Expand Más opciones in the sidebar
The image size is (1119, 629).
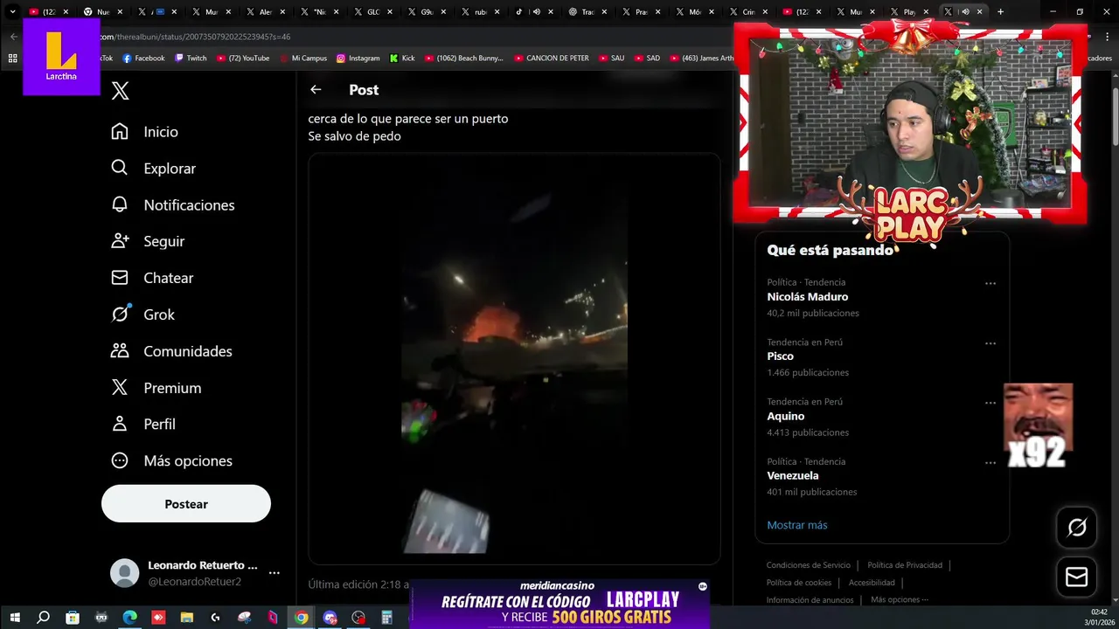pyautogui.click(x=170, y=460)
